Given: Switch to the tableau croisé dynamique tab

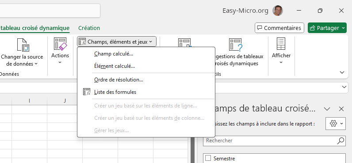Looking at the screenshot, I should pyautogui.click(x=35, y=28).
